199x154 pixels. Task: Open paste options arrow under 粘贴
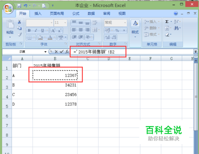coord(10,37)
